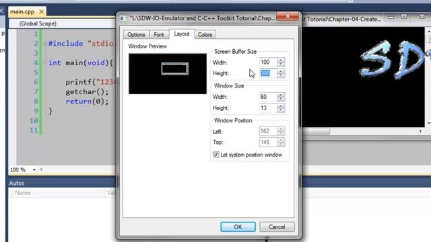Increase Window Size Height with up arrow

pyautogui.click(x=281, y=106)
